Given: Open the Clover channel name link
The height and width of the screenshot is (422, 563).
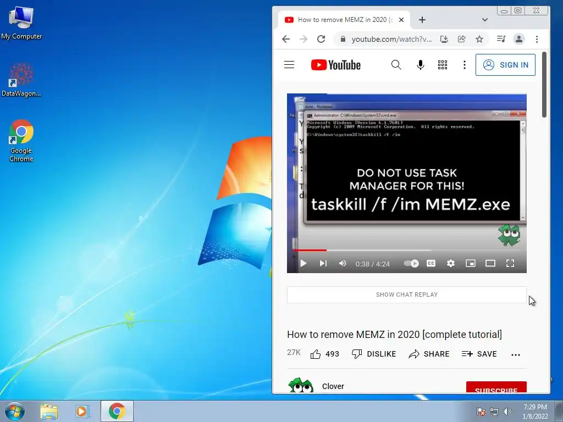Looking at the screenshot, I should [x=333, y=386].
